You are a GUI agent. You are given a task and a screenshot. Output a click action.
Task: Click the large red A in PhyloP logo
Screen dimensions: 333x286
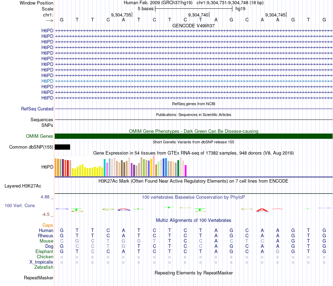click(262, 210)
